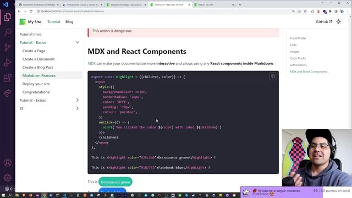Screen dimensions: 352x198
Task: Open VS Code Accounts icon
Action: point(7,163)
